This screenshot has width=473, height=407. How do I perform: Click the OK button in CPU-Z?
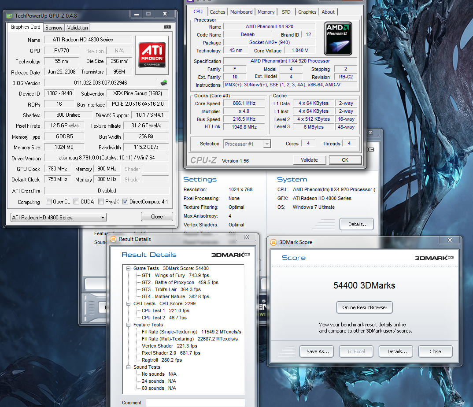345,160
